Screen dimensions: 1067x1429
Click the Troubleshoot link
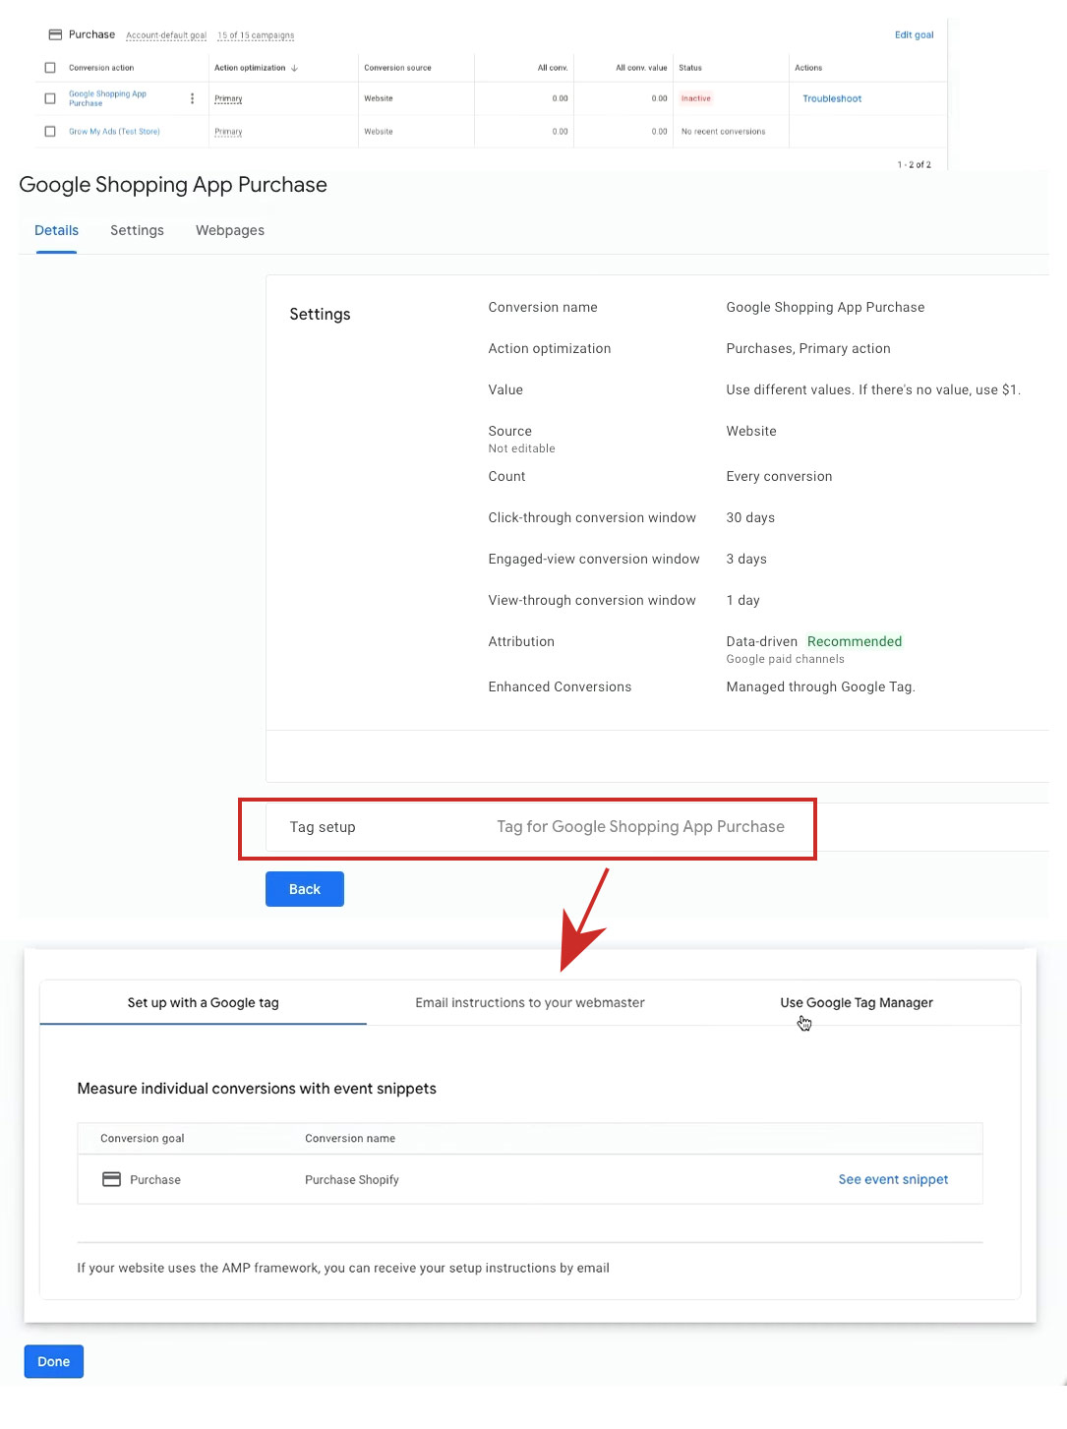[832, 98]
